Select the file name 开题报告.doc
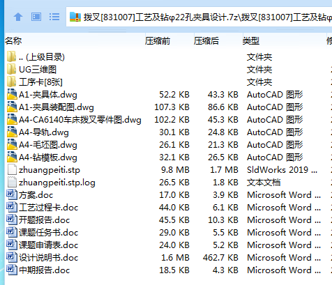 (44, 220)
